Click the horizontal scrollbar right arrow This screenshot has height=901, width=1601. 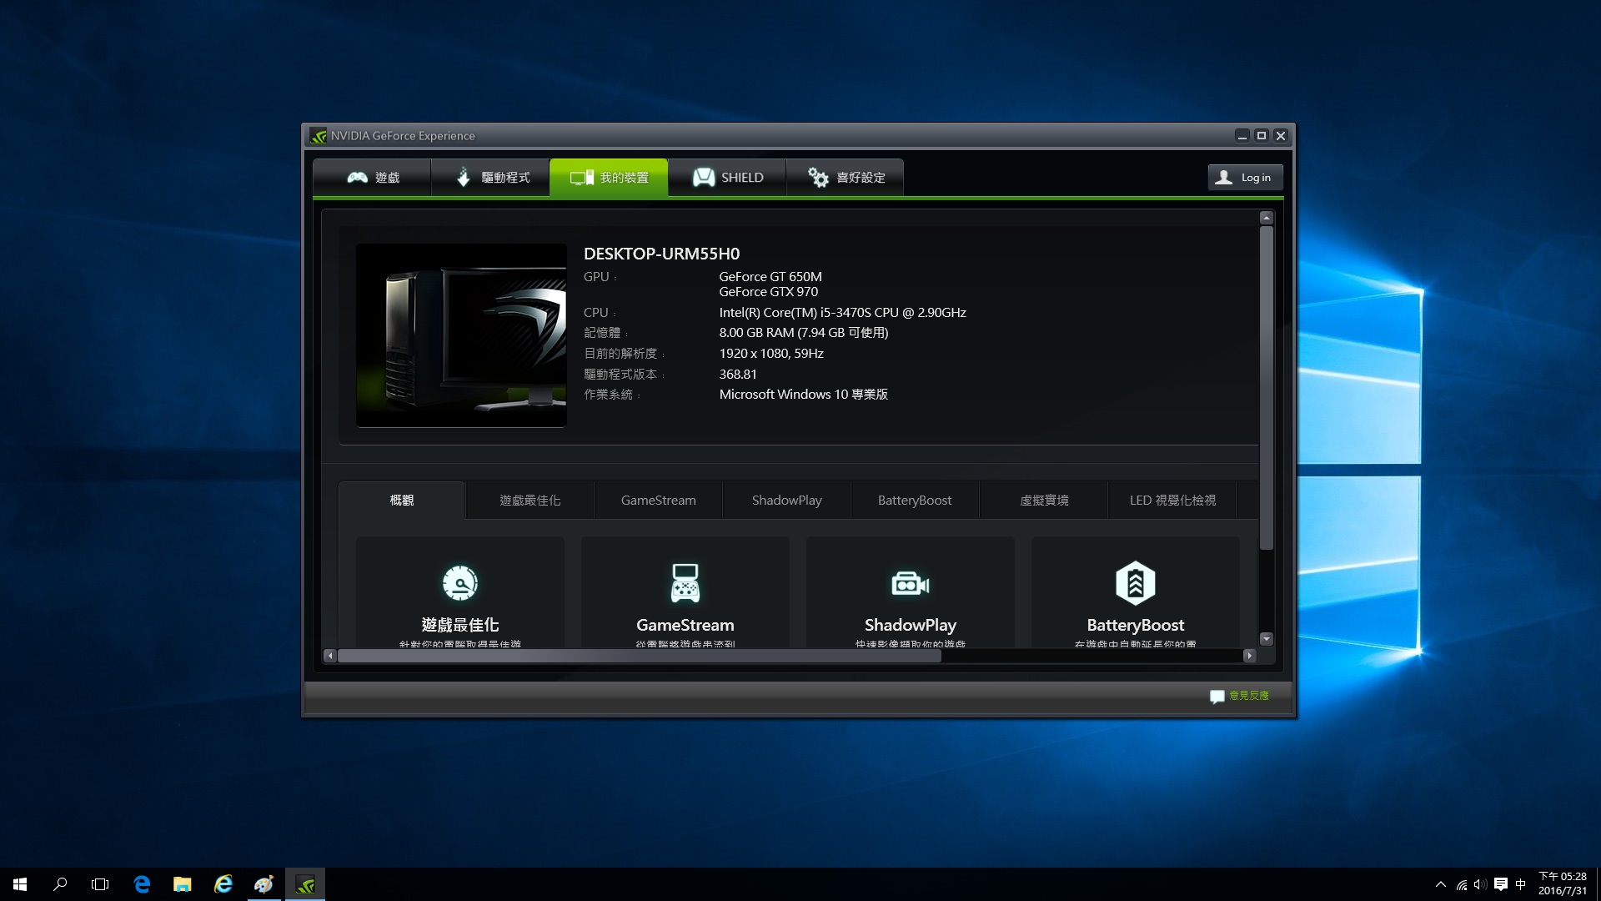point(1249,656)
